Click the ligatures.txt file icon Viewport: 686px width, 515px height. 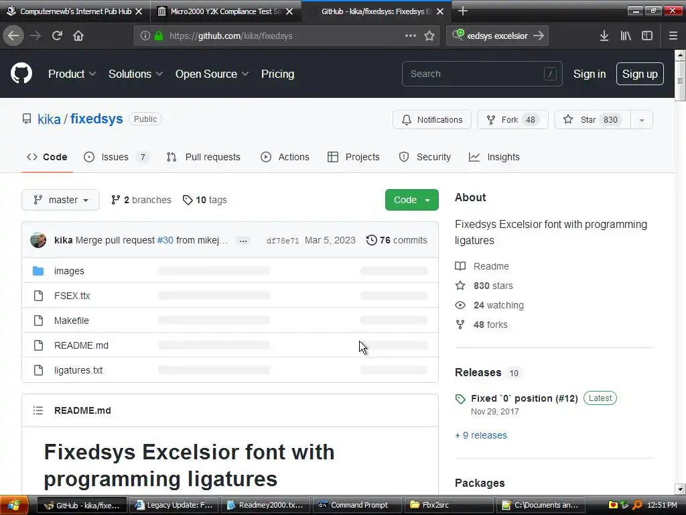[x=38, y=370]
